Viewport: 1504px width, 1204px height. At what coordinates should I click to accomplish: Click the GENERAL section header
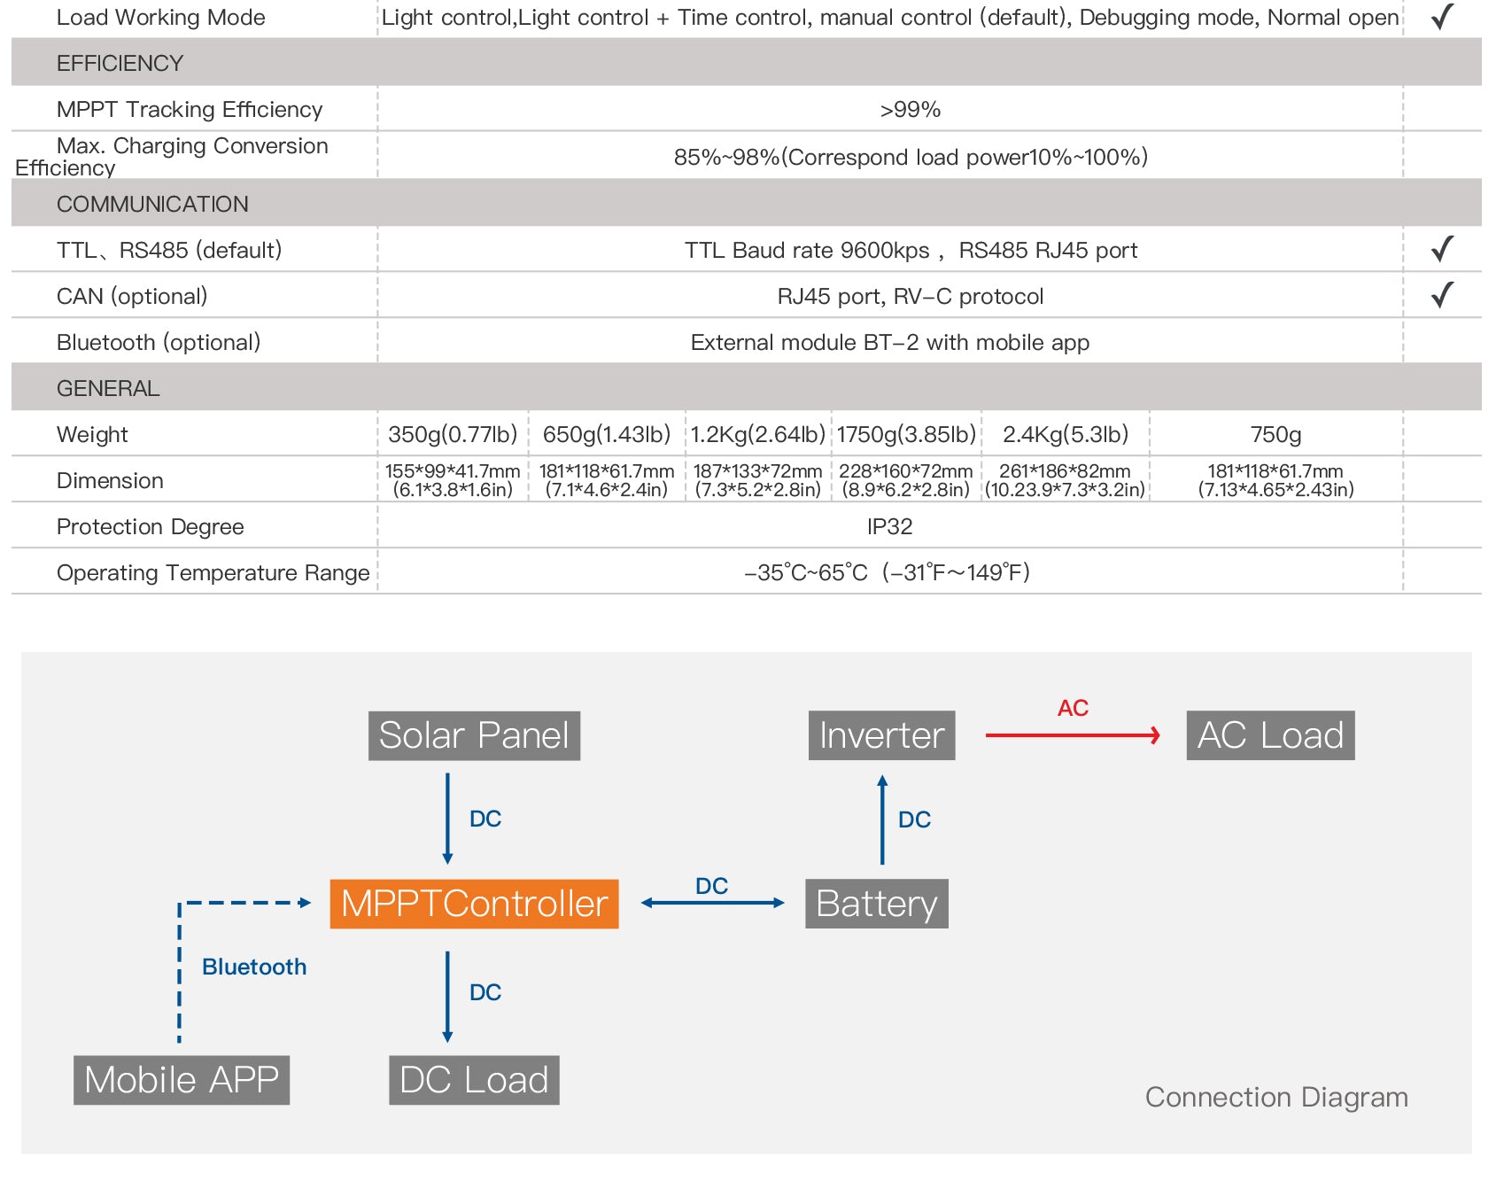(x=747, y=388)
